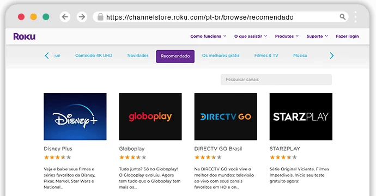Open the globoplay channel thumbnail
The height and width of the screenshot is (196, 376).
pos(150,117)
